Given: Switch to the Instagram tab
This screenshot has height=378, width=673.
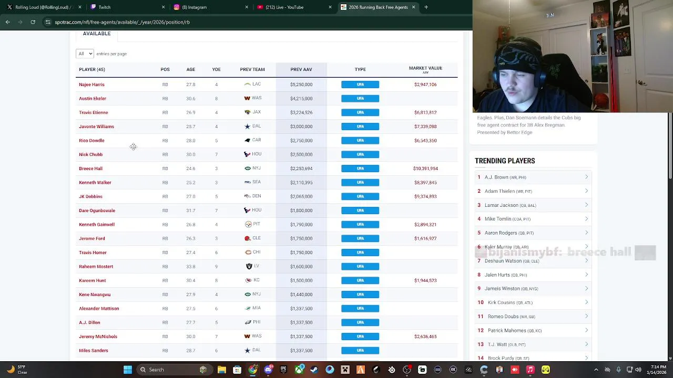Looking at the screenshot, I should tap(210, 7).
